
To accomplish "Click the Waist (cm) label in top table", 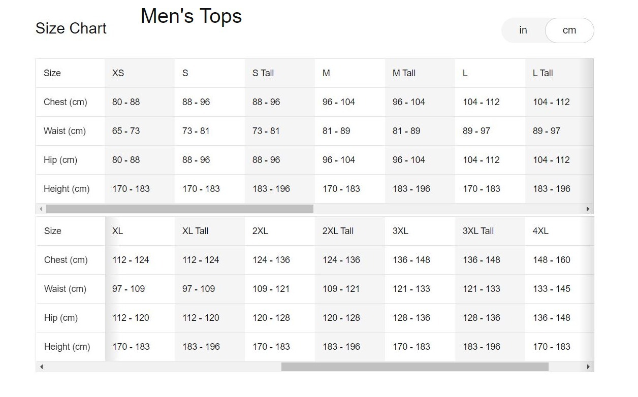I will coord(65,131).
